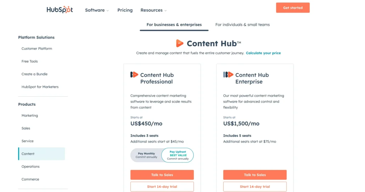Viewport: 365px width, 192px height.
Task: Switch to For businesses & enterprises tab
Action: click(x=174, y=25)
